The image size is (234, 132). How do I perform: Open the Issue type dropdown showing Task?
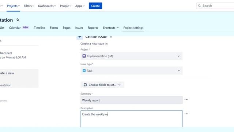[x=132, y=71]
